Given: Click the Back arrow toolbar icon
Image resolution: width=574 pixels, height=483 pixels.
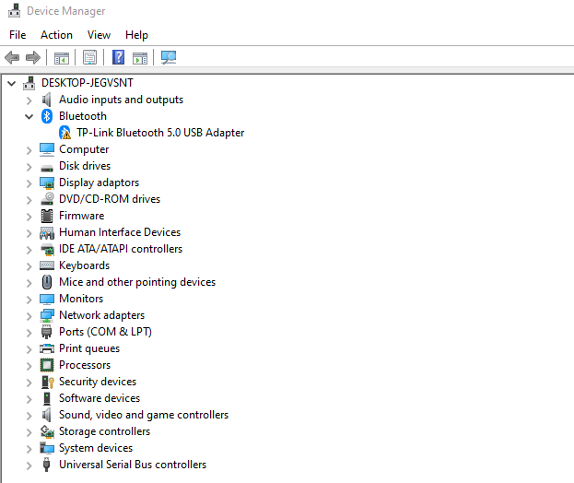Looking at the screenshot, I should pyautogui.click(x=12, y=57).
